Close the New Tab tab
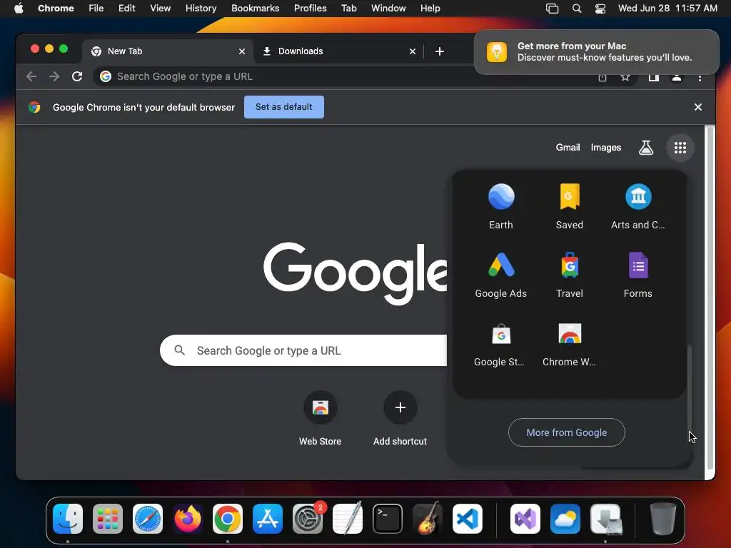Viewport: 731px width, 548px height. (x=242, y=51)
